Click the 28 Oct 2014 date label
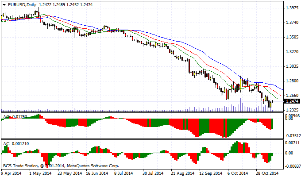 tap(268, 173)
